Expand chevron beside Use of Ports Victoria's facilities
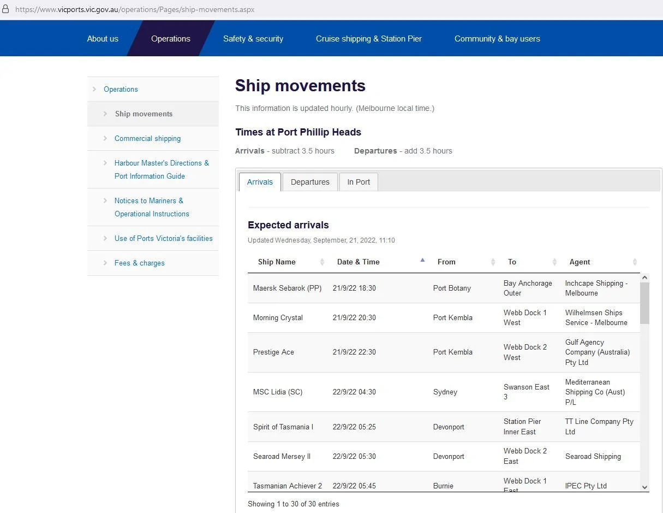 pos(105,238)
